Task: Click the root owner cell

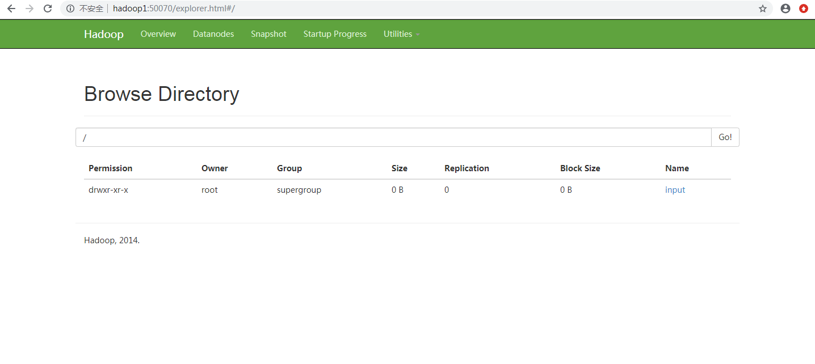Action: pos(209,190)
